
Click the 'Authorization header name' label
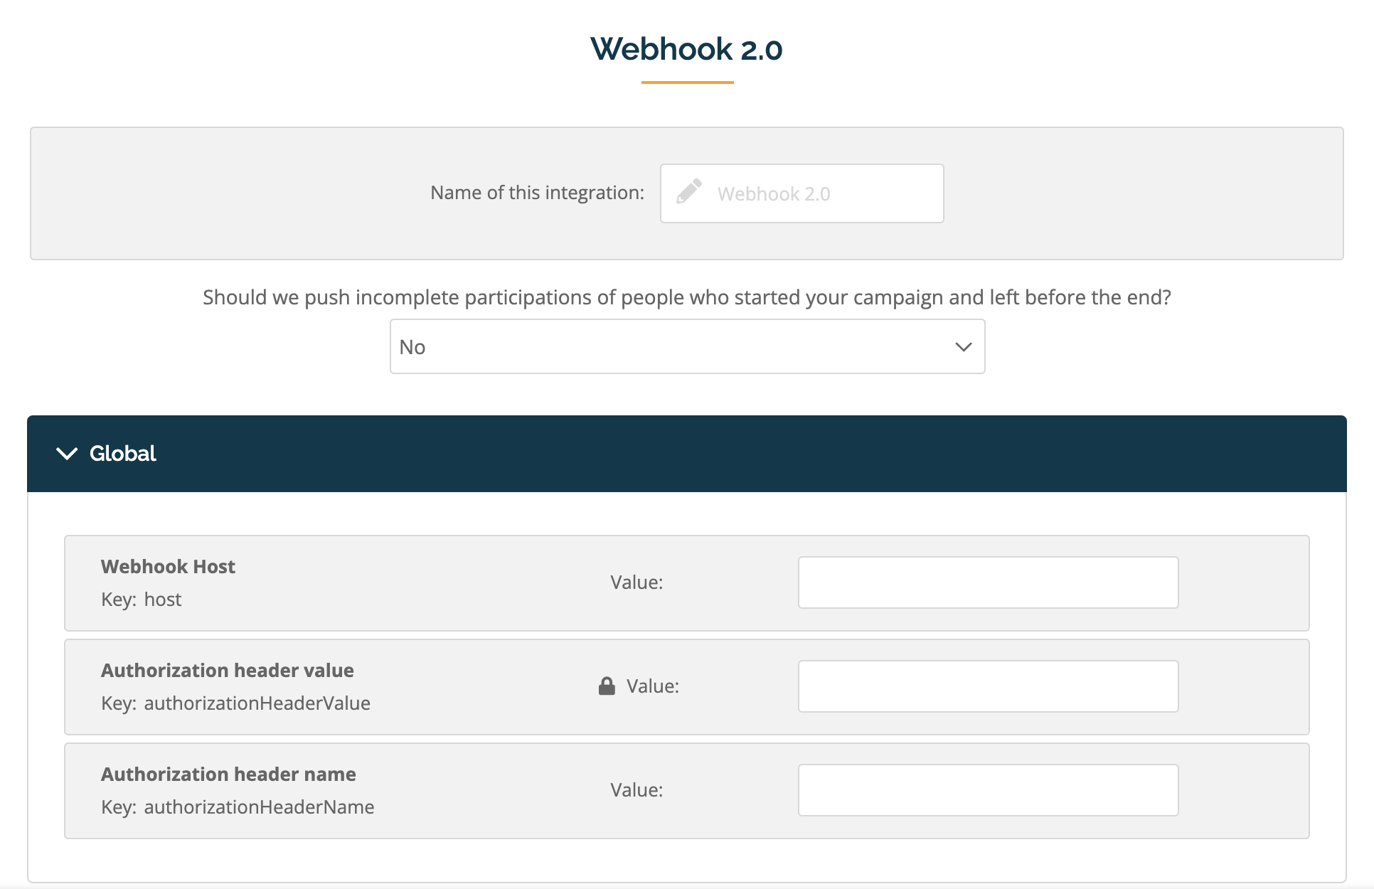pos(228,774)
